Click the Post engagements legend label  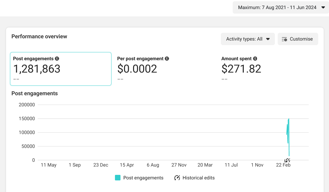143,178
